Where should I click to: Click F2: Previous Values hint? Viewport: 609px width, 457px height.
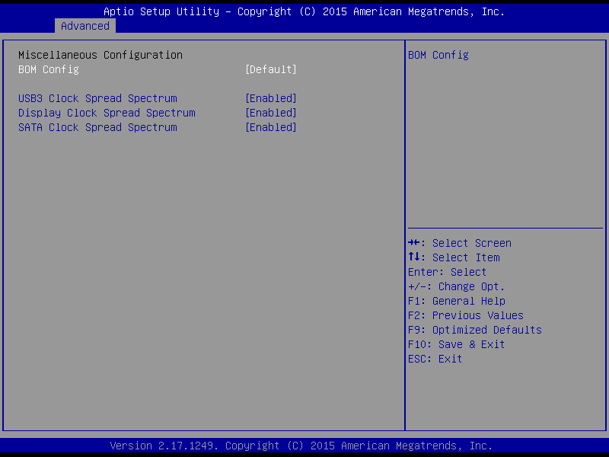465,315
